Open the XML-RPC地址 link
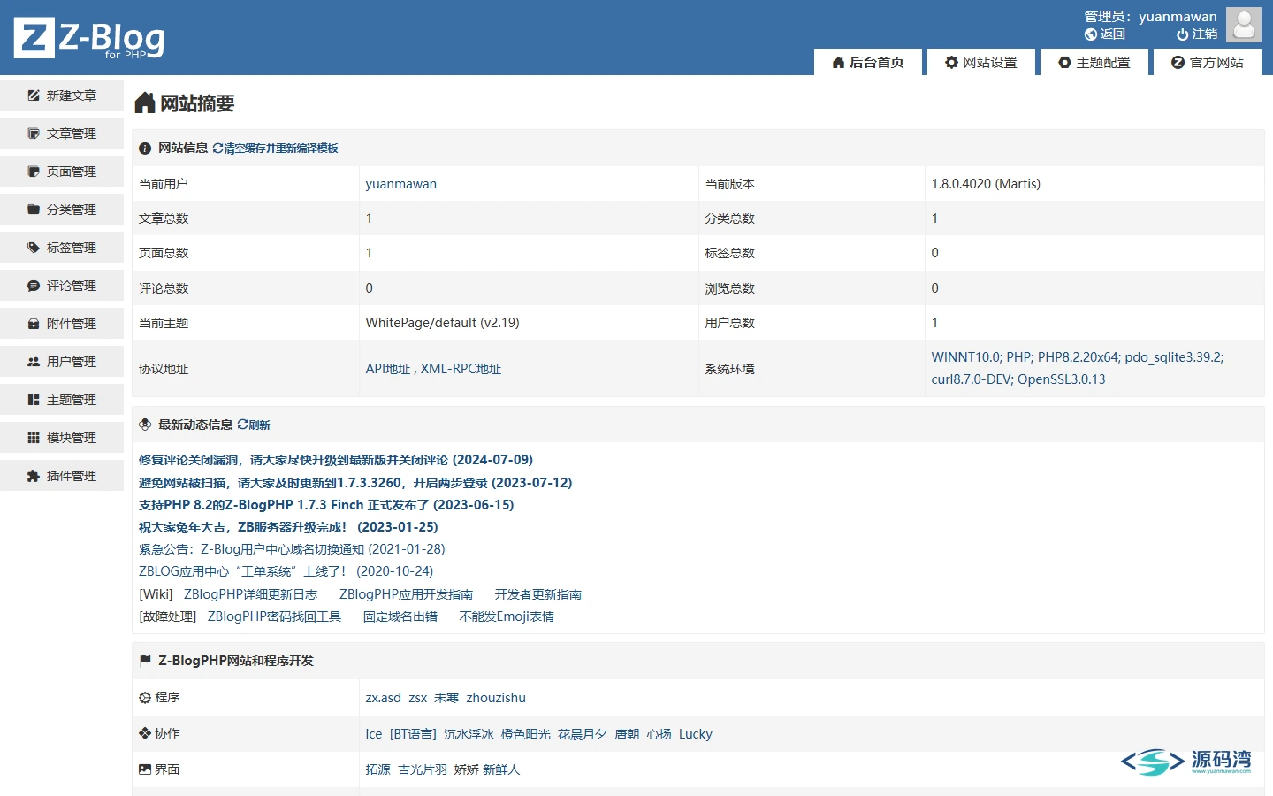 point(461,369)
